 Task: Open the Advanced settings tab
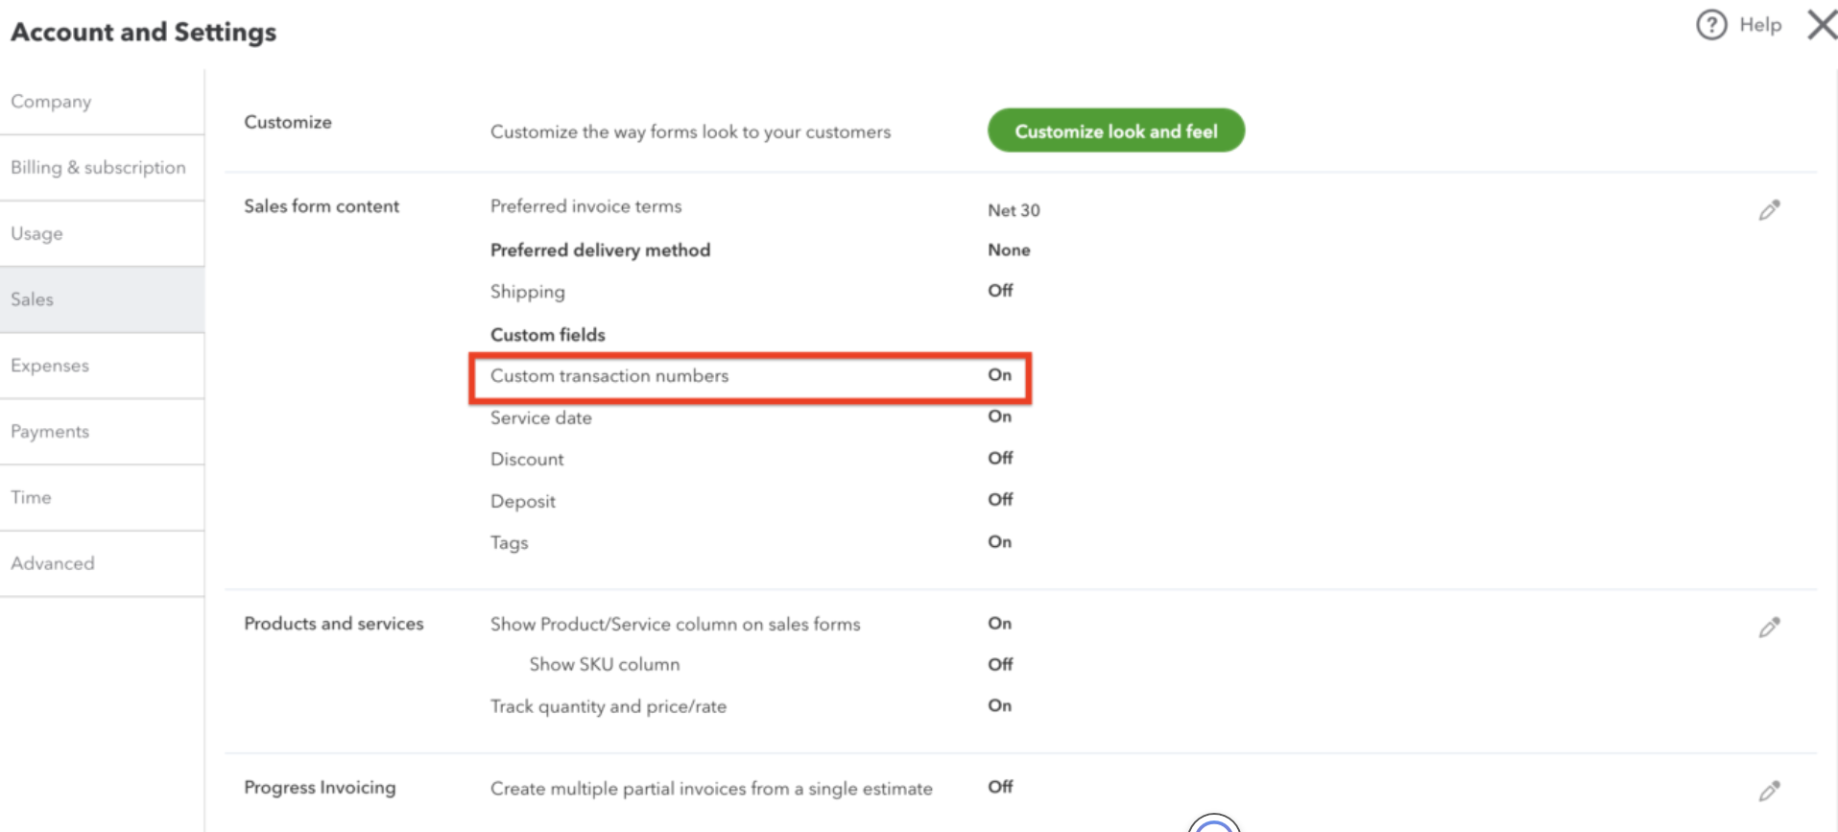pos(102,563)
